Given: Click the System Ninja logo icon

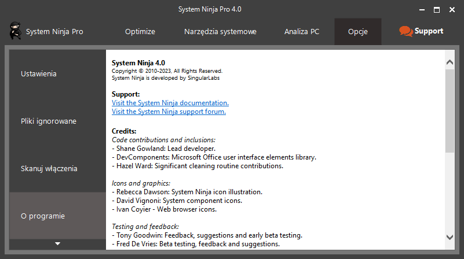Looking at the screenshot, I should point(15,31).
